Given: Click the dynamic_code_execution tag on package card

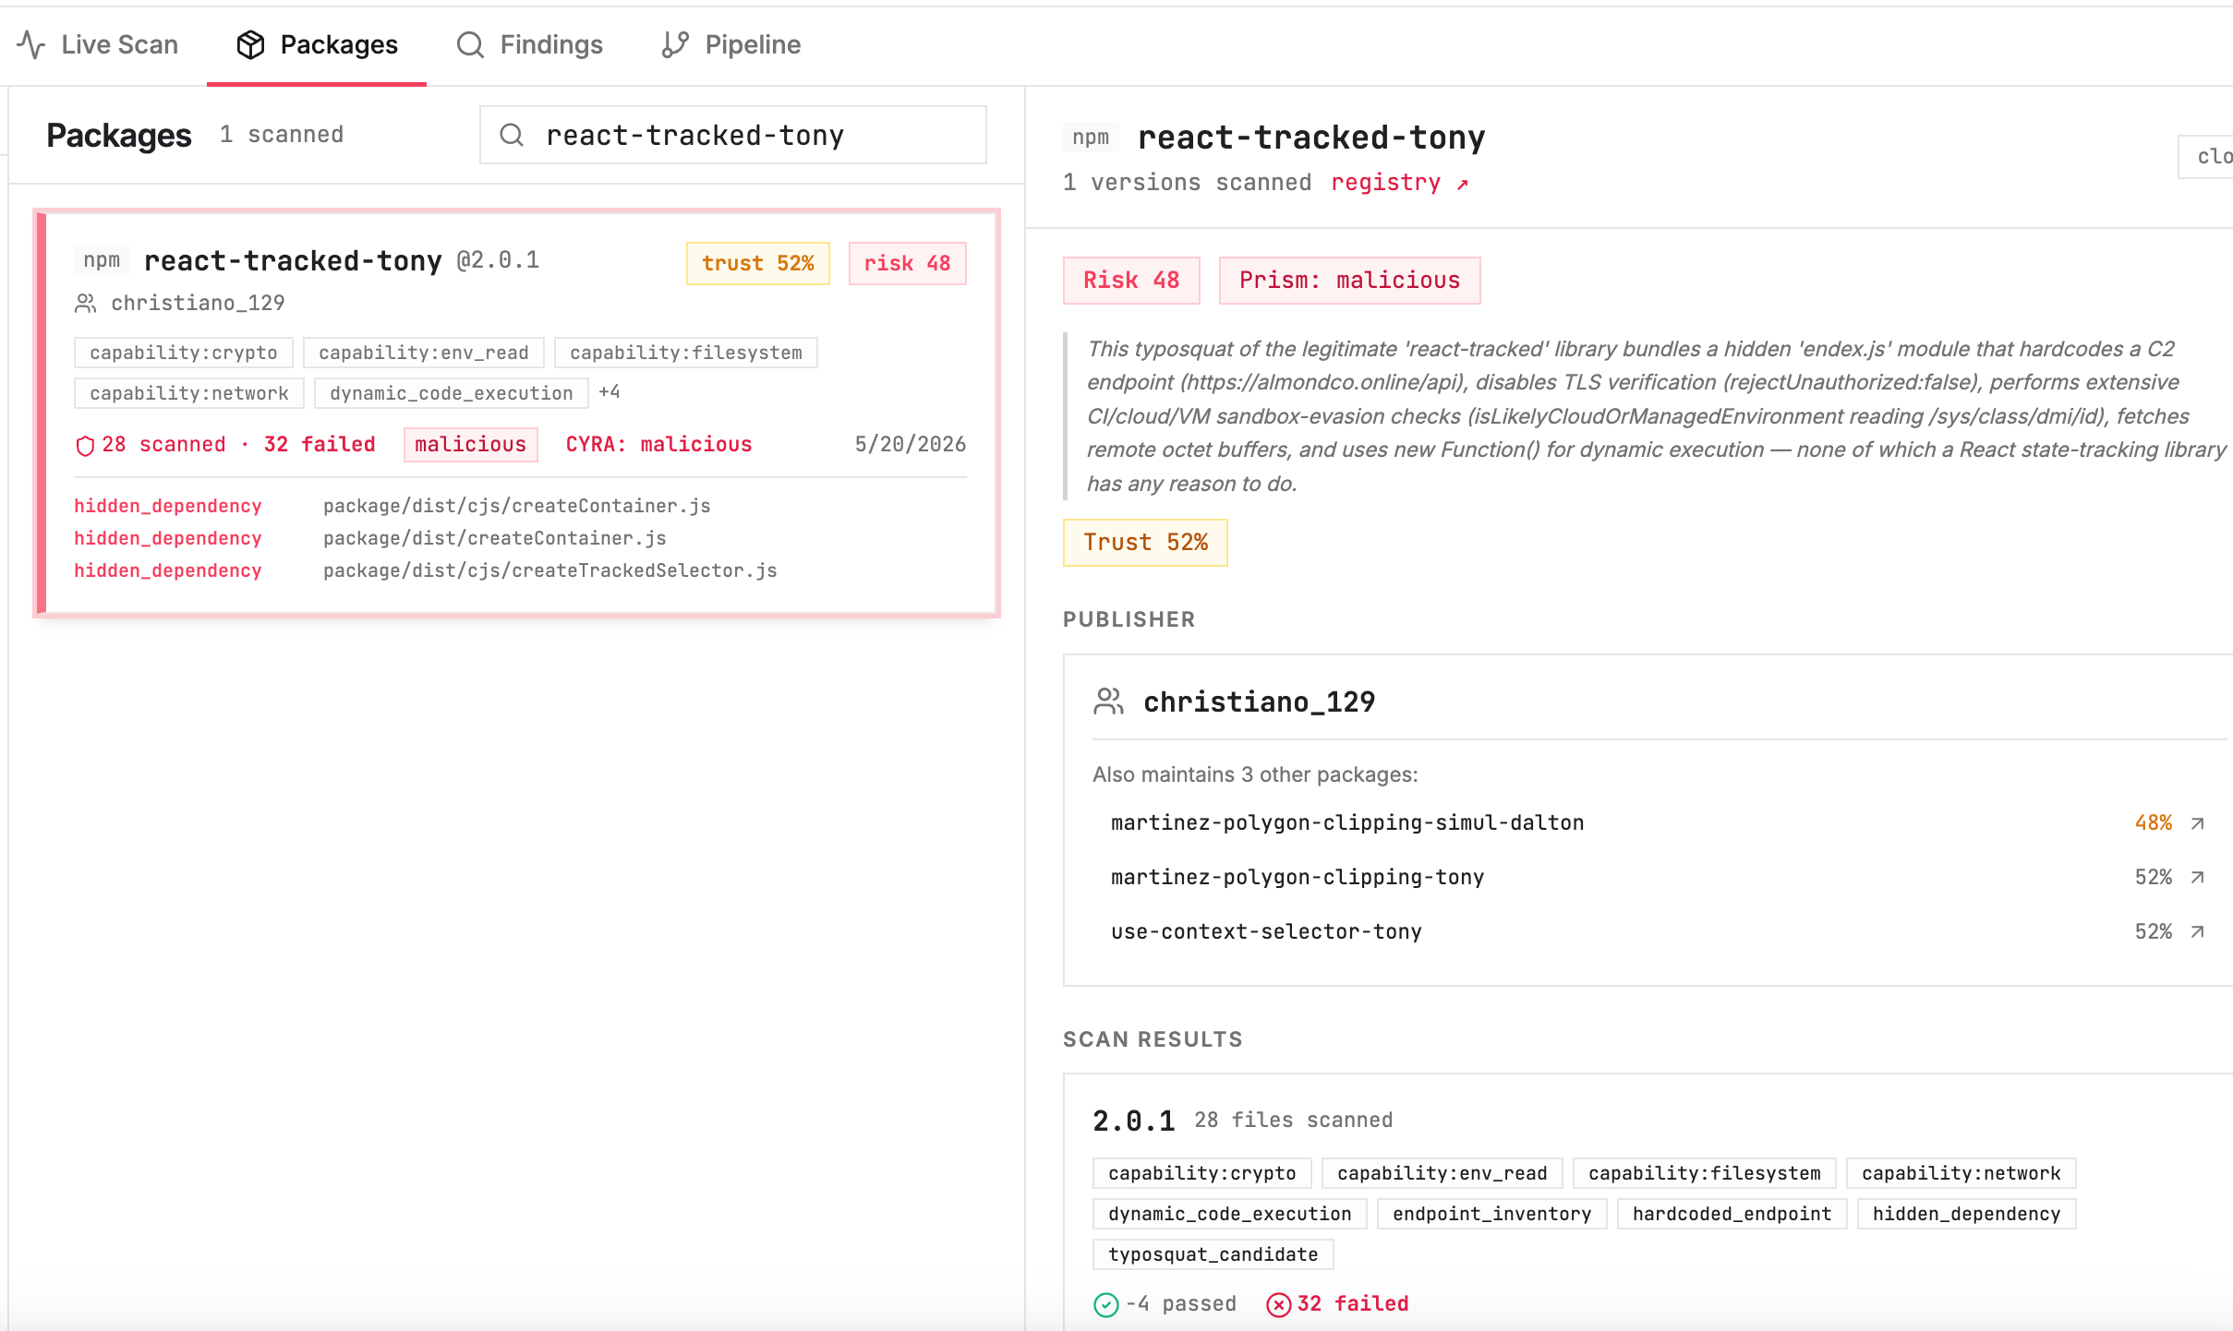Looking at the screenshot, I should [x=452, y=393].
